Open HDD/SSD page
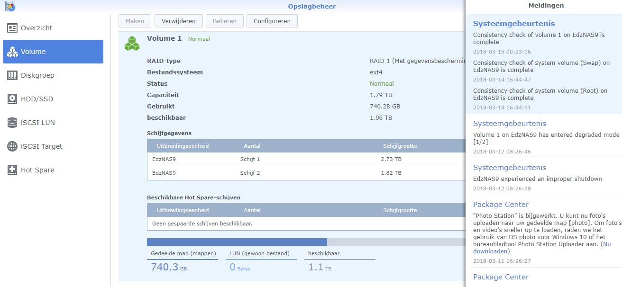 point(53,99)
